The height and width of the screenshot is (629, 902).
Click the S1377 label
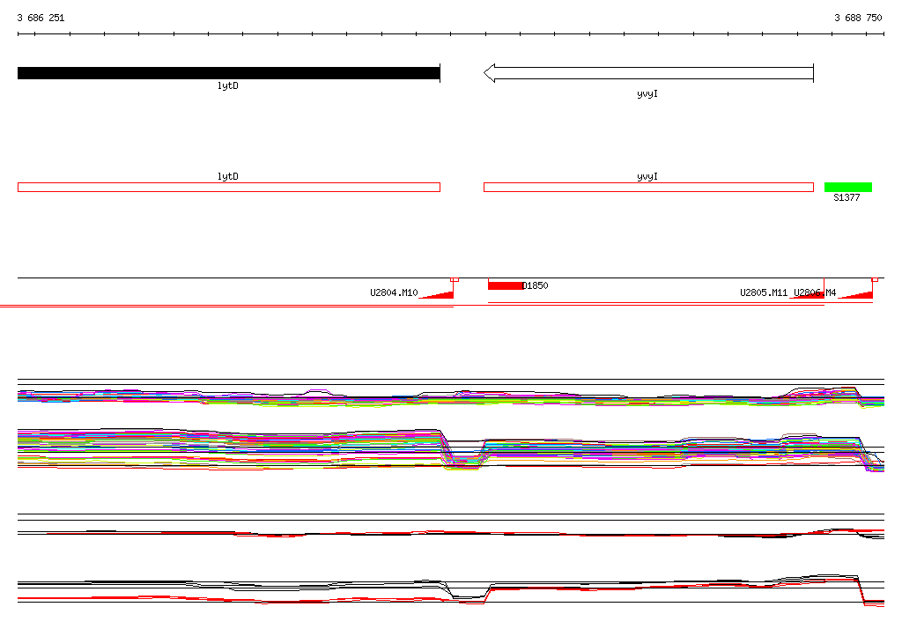click(x=847, y=198)
